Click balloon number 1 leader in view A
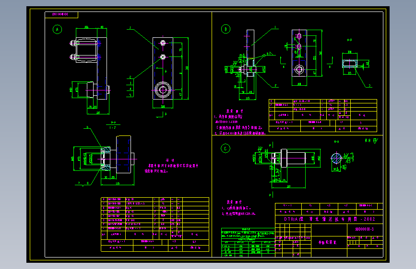 click(x=130, y=28)
